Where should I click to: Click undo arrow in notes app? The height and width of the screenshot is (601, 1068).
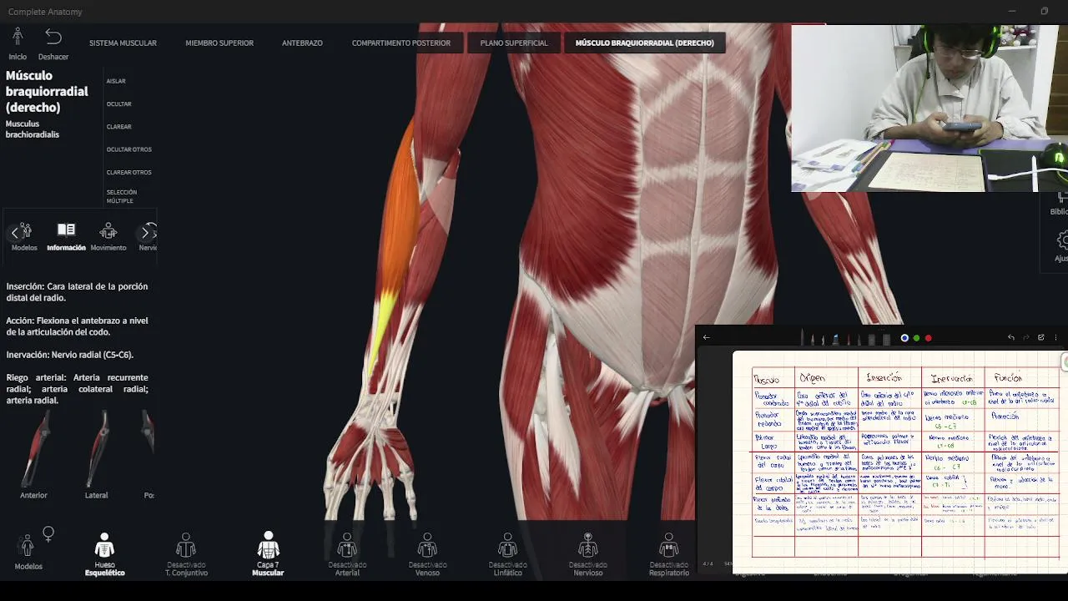pos(1011,337)
